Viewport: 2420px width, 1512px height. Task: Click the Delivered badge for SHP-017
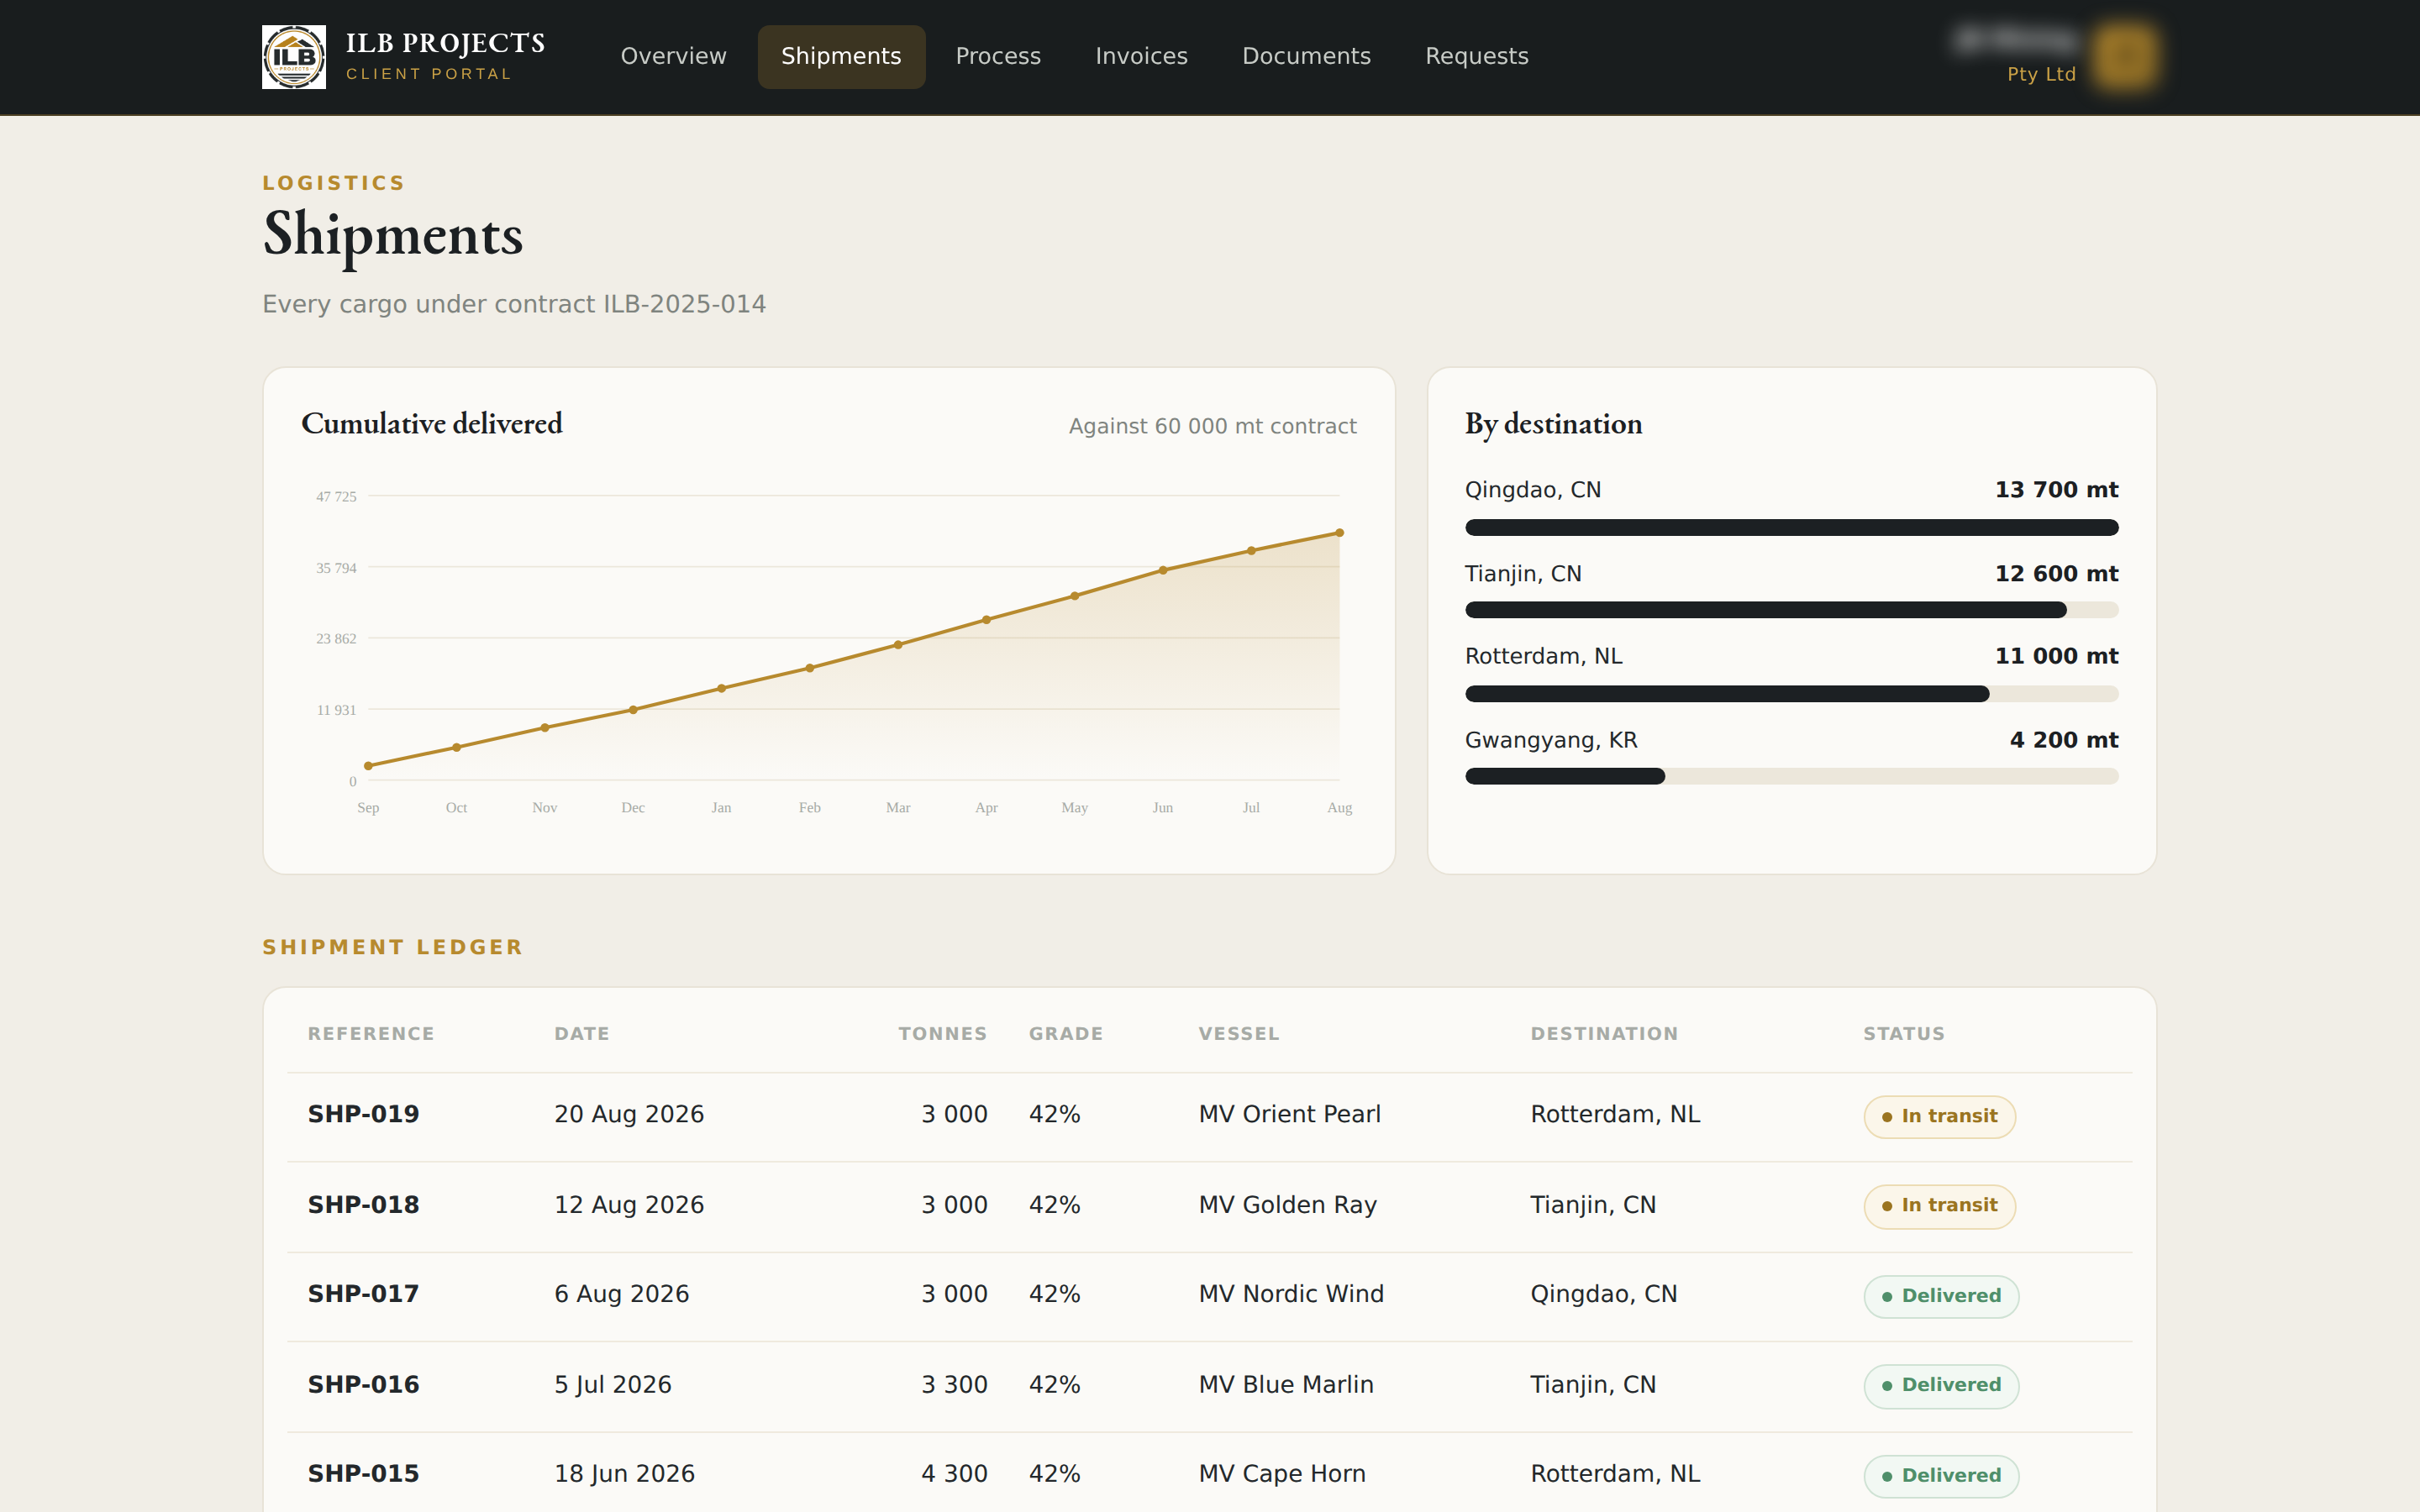click(x=1941, y=1296)
